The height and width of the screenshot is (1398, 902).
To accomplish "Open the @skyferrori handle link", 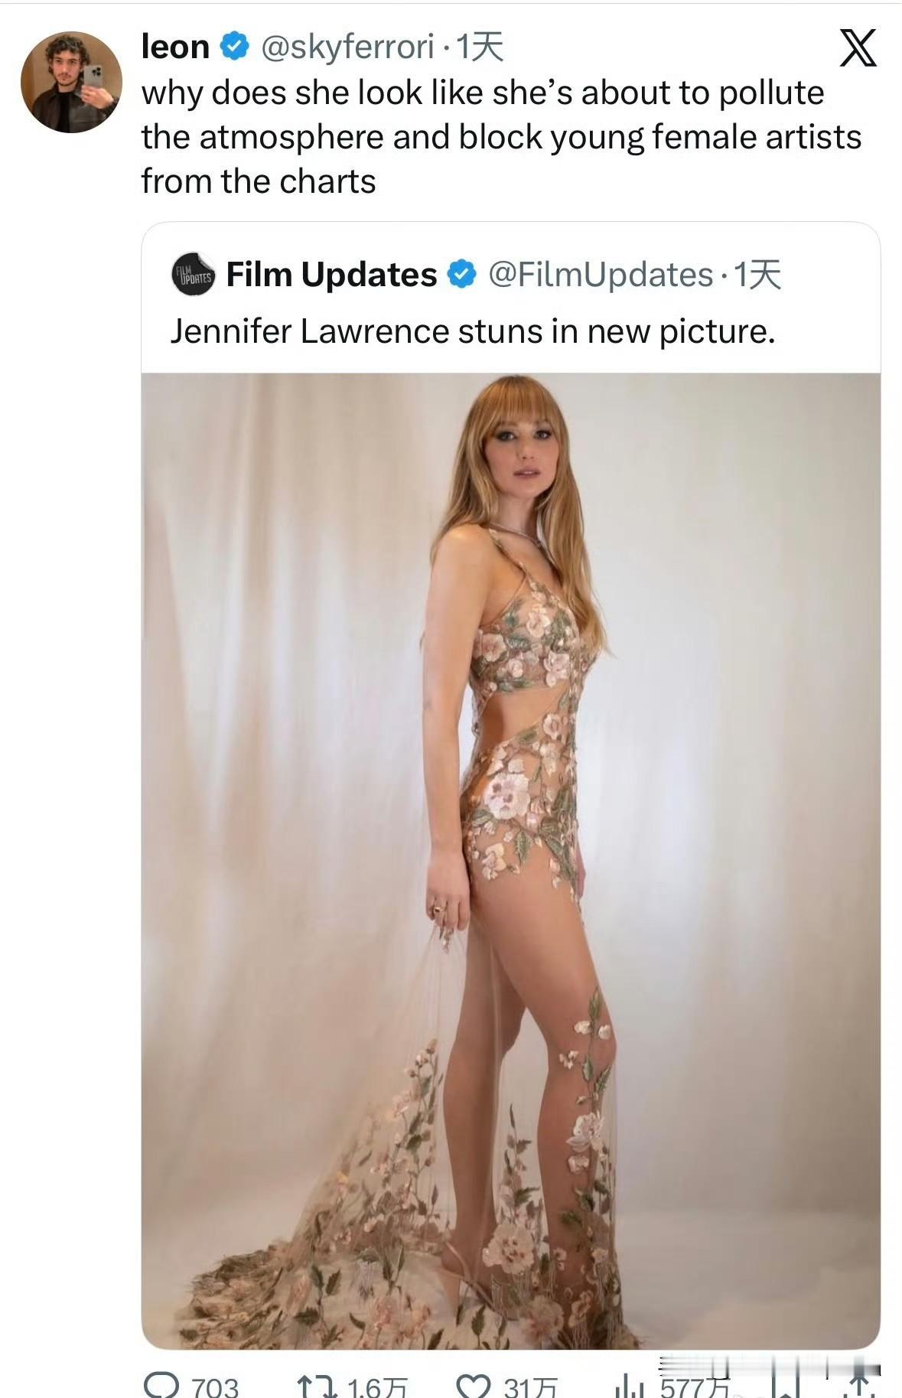I will (x=348, y=47).
